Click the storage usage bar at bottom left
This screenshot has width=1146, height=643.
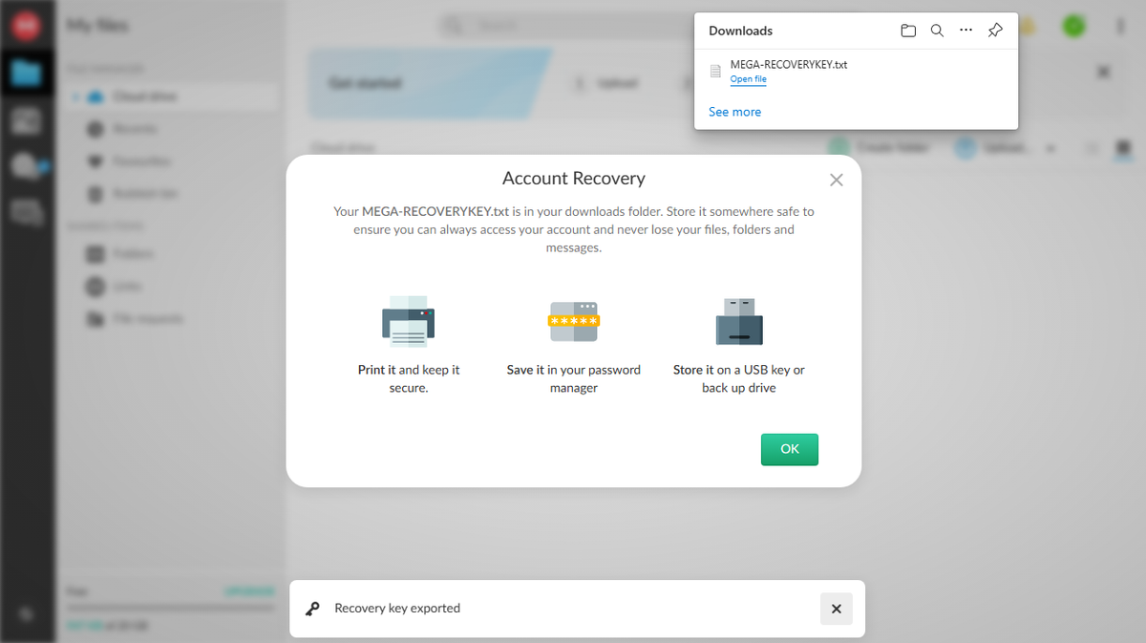point(170,607)
